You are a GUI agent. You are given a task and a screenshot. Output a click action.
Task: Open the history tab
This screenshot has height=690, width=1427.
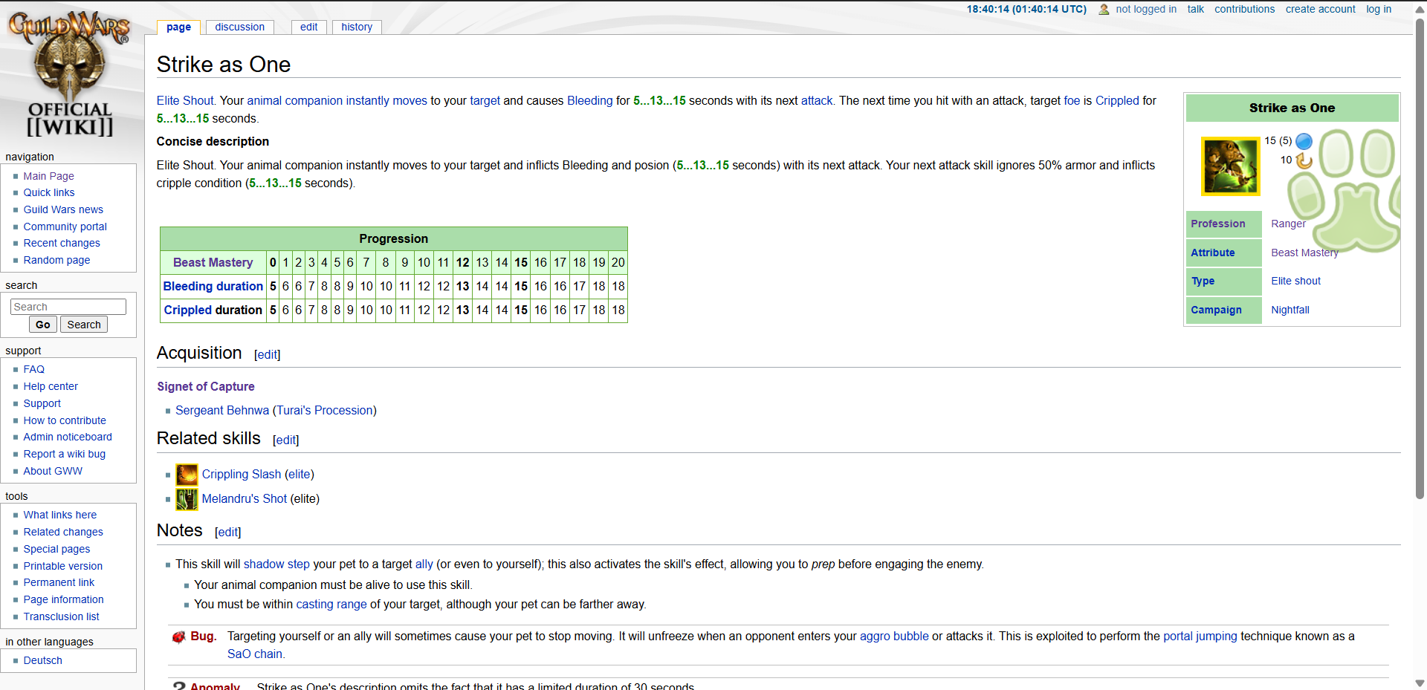pos(357,27)
